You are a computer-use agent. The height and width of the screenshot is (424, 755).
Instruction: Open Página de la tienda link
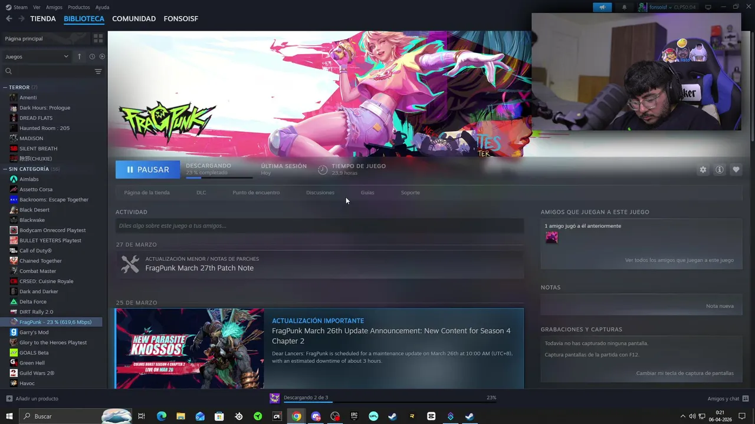pyautogui.click(x=147, y=193)
